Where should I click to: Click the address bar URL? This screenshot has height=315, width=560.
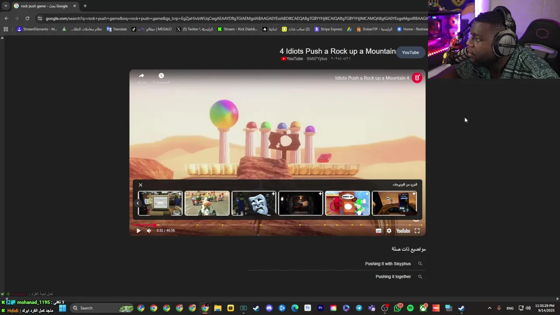tap(236, 18)
